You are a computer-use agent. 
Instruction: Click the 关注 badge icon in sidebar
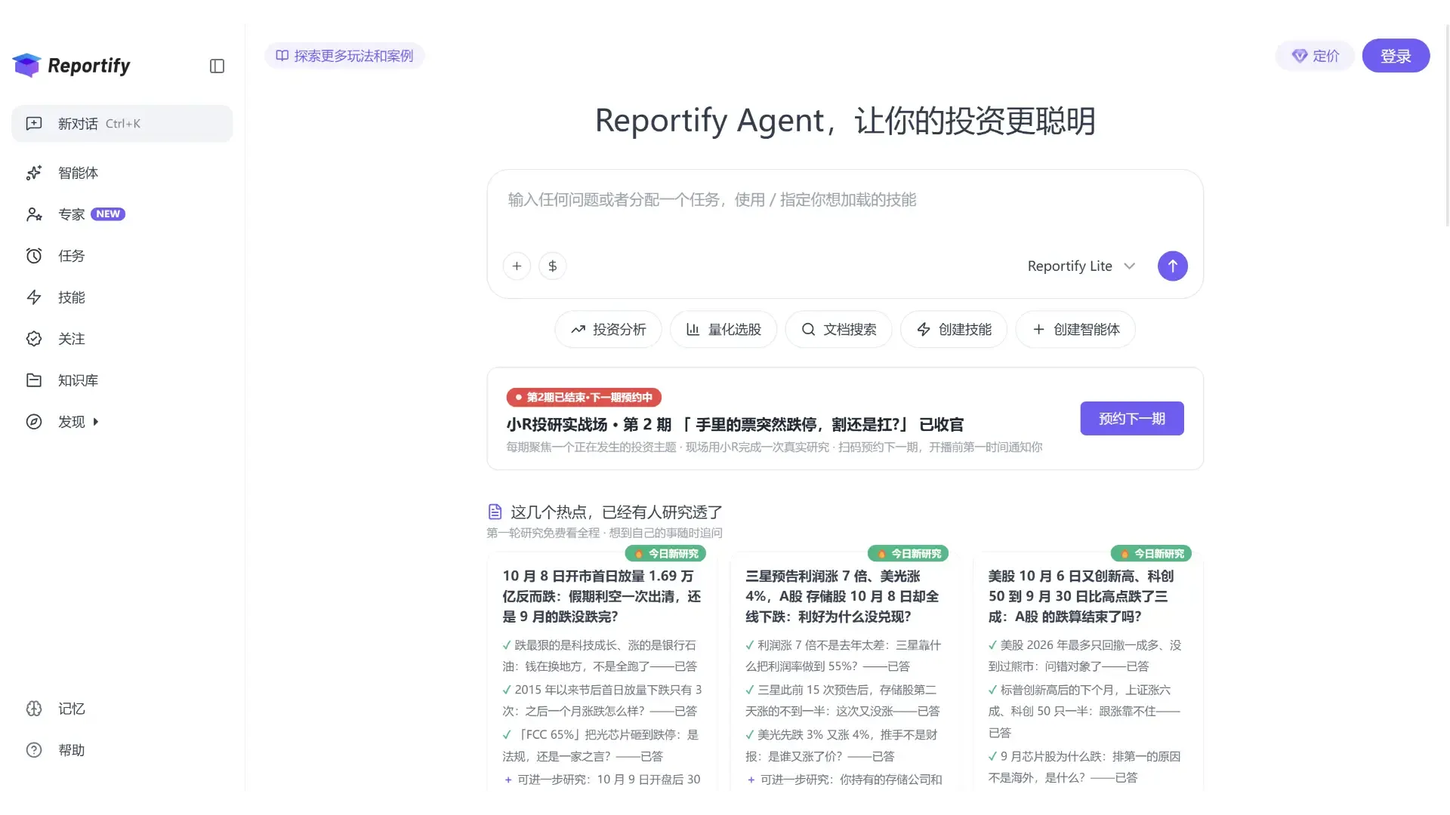[34, 339]
